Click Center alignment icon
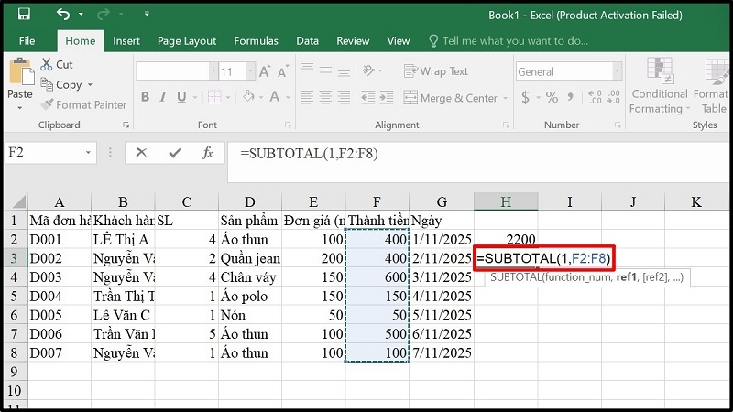This screenshot has width=733, height=412. [x=325, y=97]
